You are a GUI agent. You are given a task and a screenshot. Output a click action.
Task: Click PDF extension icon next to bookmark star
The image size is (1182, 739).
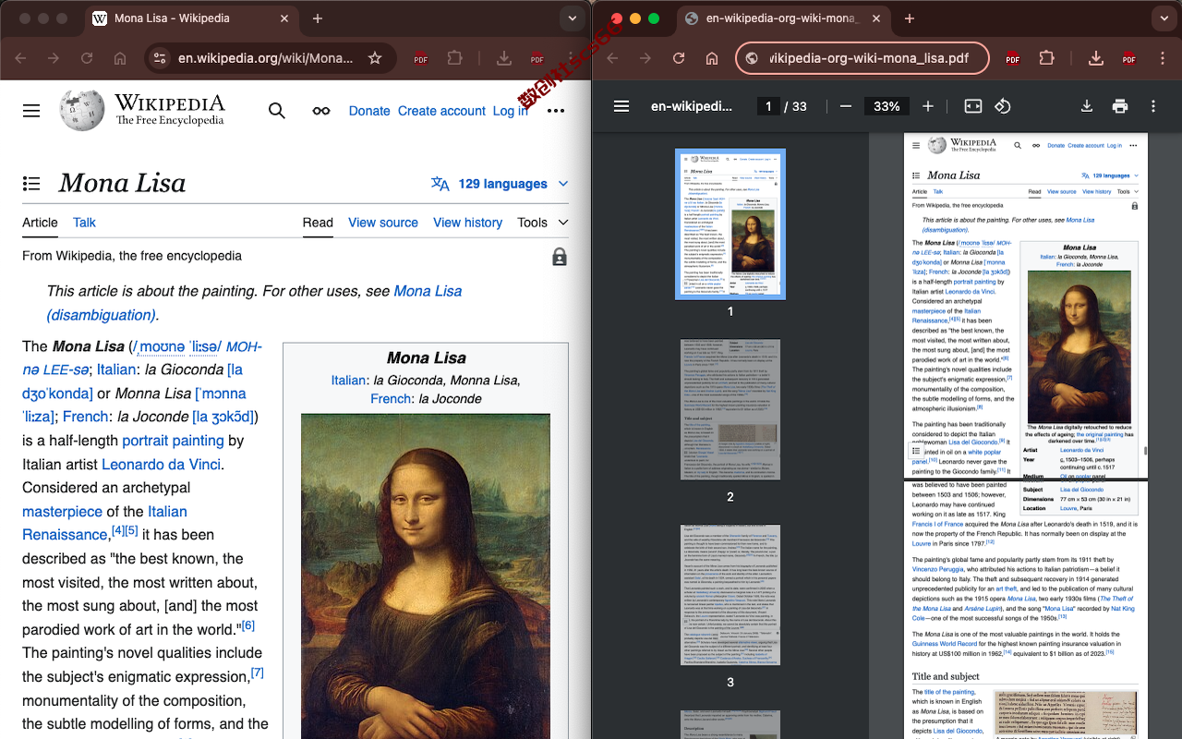(x=421, y=58)
